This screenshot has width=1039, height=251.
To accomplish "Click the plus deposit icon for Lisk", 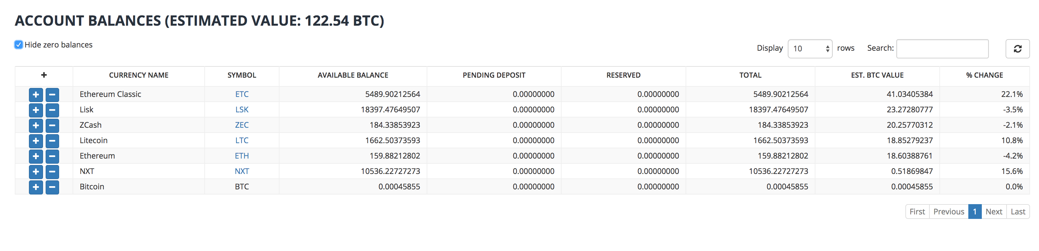I will [x=36, y=110].
